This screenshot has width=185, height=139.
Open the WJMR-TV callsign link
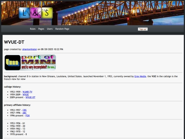click(27, 92)
